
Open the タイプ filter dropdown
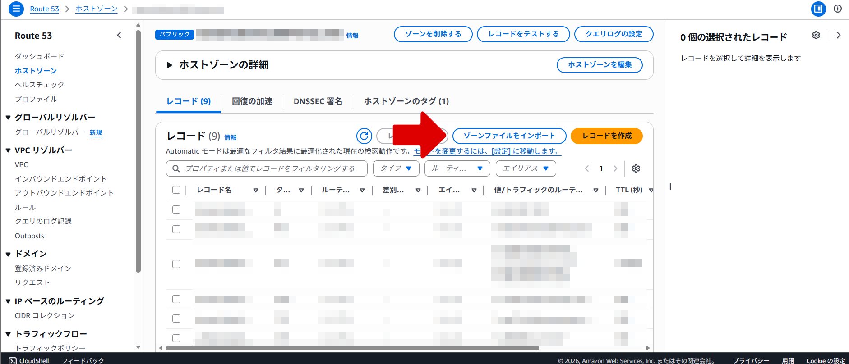point(396,168)
